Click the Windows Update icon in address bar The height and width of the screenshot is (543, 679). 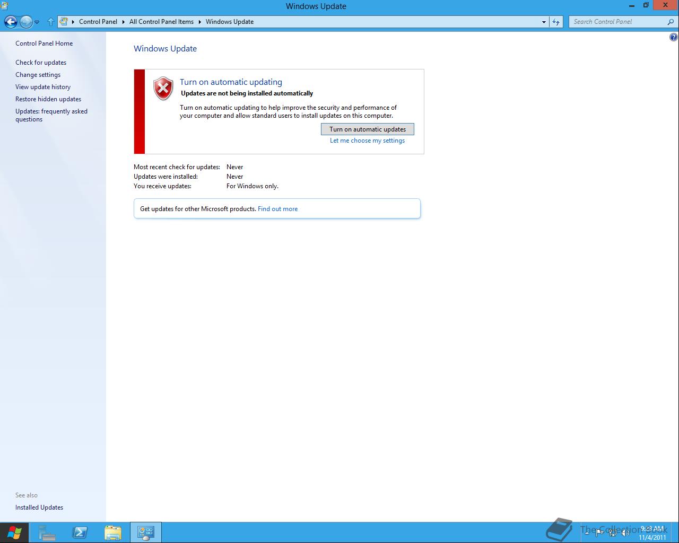click(64, 22)
